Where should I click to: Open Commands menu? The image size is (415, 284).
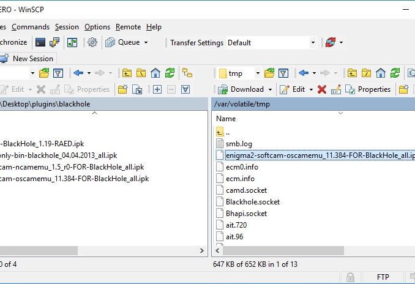pyautogui.click(x=31, y=27)
